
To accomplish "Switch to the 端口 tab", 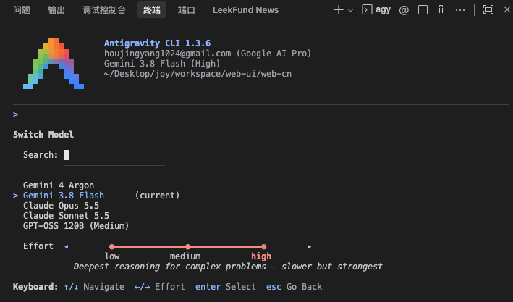I will point(187,10).
